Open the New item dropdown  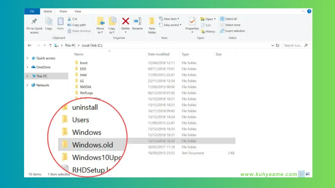tap(169, 19)
